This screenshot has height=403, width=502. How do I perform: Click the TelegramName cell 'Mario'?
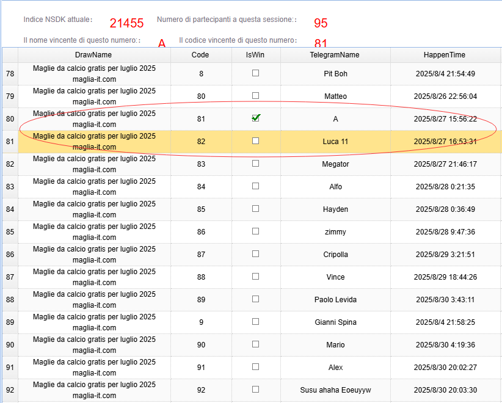(x=335, y=345)
